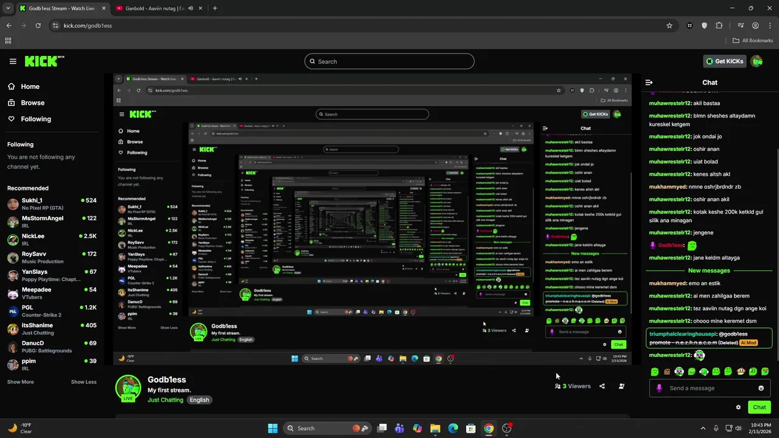The height and width of the screenshot is (438, 779).
Task: Open the emote picker in message box
Action: 761,388
